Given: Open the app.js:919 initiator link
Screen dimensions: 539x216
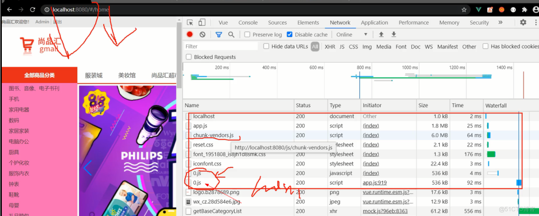Looking at the screenshot, I should point(374,182).
